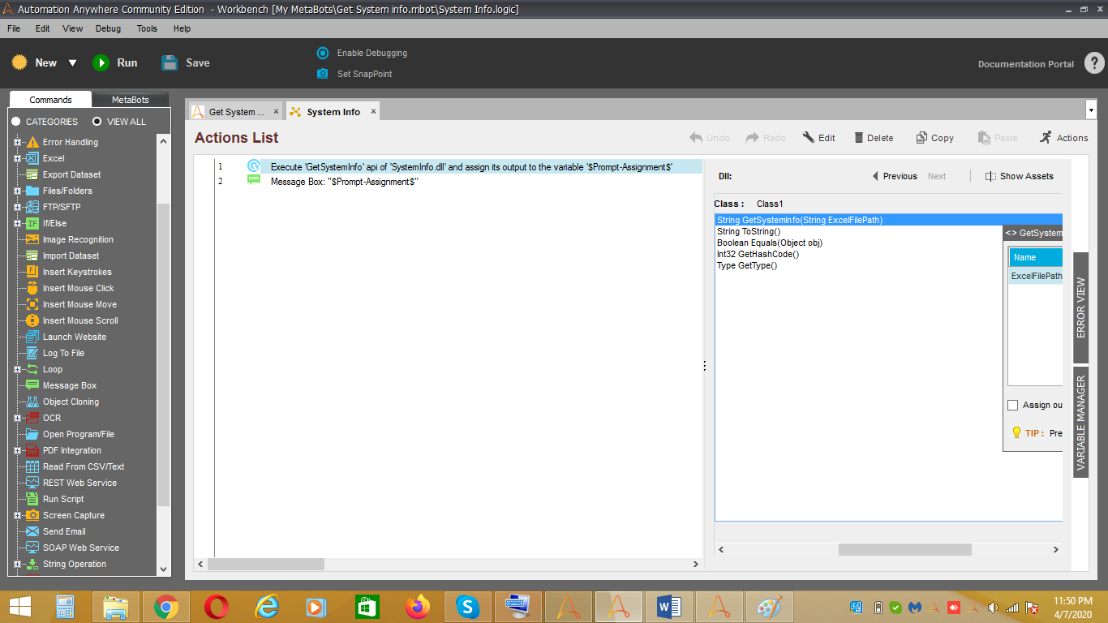Expand the Error Handling tree node
1108x623 pixels.
pyautogui.click(x=17, y=142)
